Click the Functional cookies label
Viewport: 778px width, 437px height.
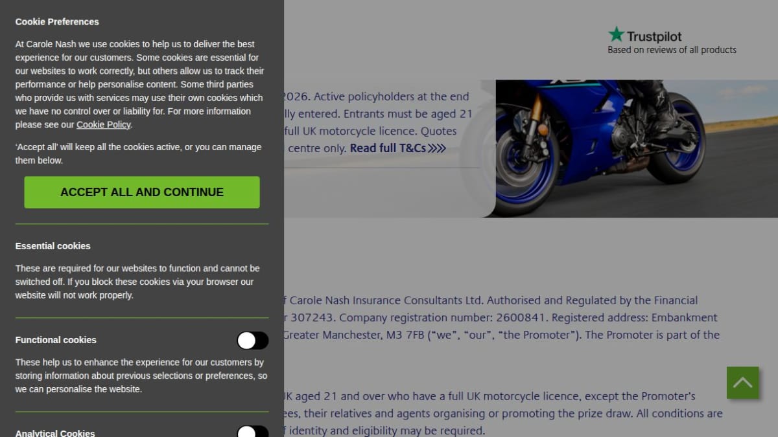56,340
